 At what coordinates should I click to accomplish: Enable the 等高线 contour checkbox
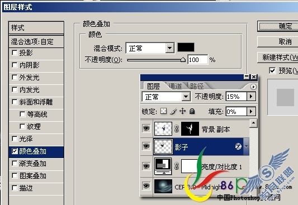(x=22, y=114)
